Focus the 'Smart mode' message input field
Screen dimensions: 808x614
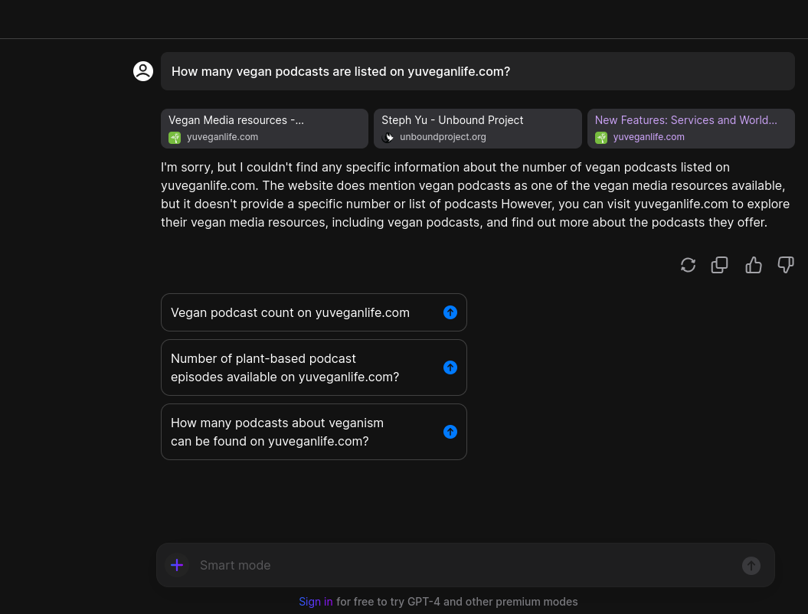466,565
